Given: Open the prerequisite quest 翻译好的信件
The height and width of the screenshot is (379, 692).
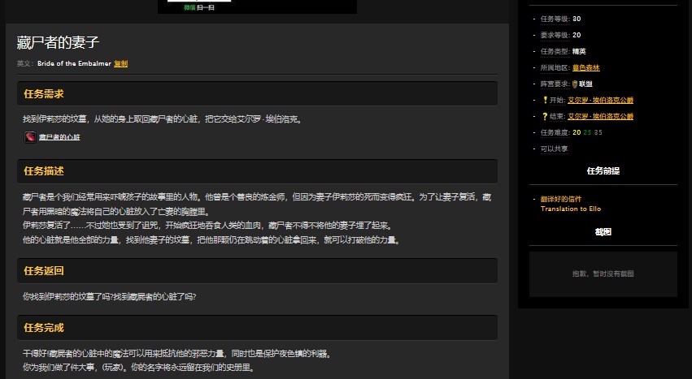Looking at the screenshot, I should click(561, 199).
